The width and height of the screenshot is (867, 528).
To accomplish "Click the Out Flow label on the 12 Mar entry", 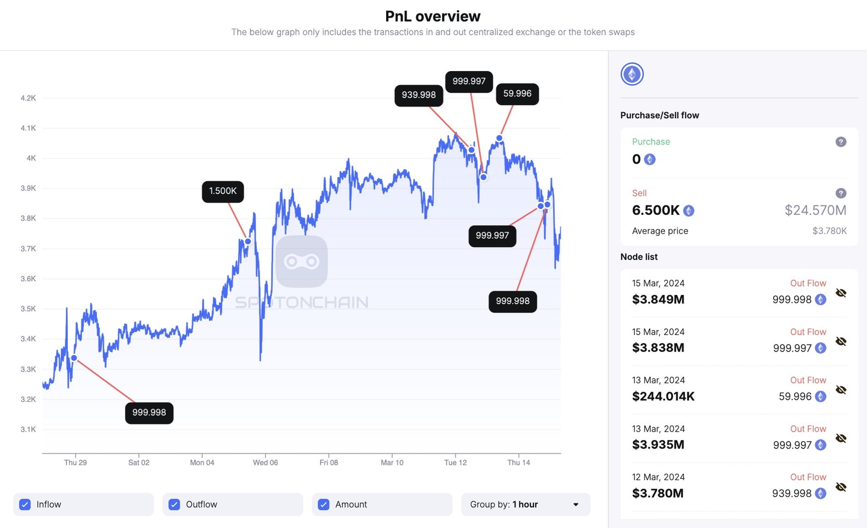I will [x=808, y=477].
